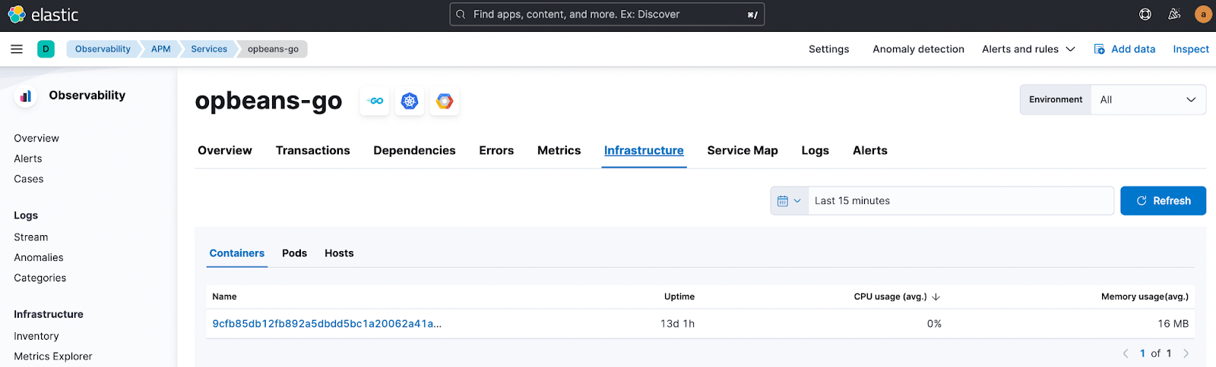Viewport: 1216px width, 367px height.
Task: Open Metrics Explorer in sidebar
Action: (53, 357)
